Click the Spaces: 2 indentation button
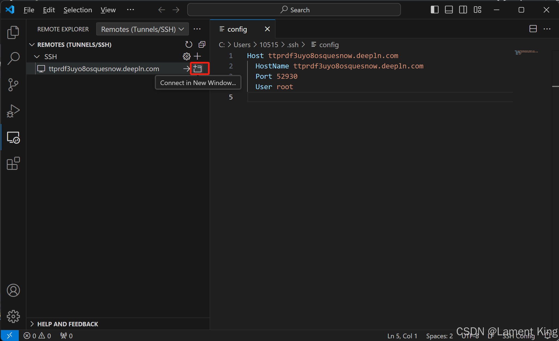This screenshot has height=341, width=559. [x=439, y=336]
